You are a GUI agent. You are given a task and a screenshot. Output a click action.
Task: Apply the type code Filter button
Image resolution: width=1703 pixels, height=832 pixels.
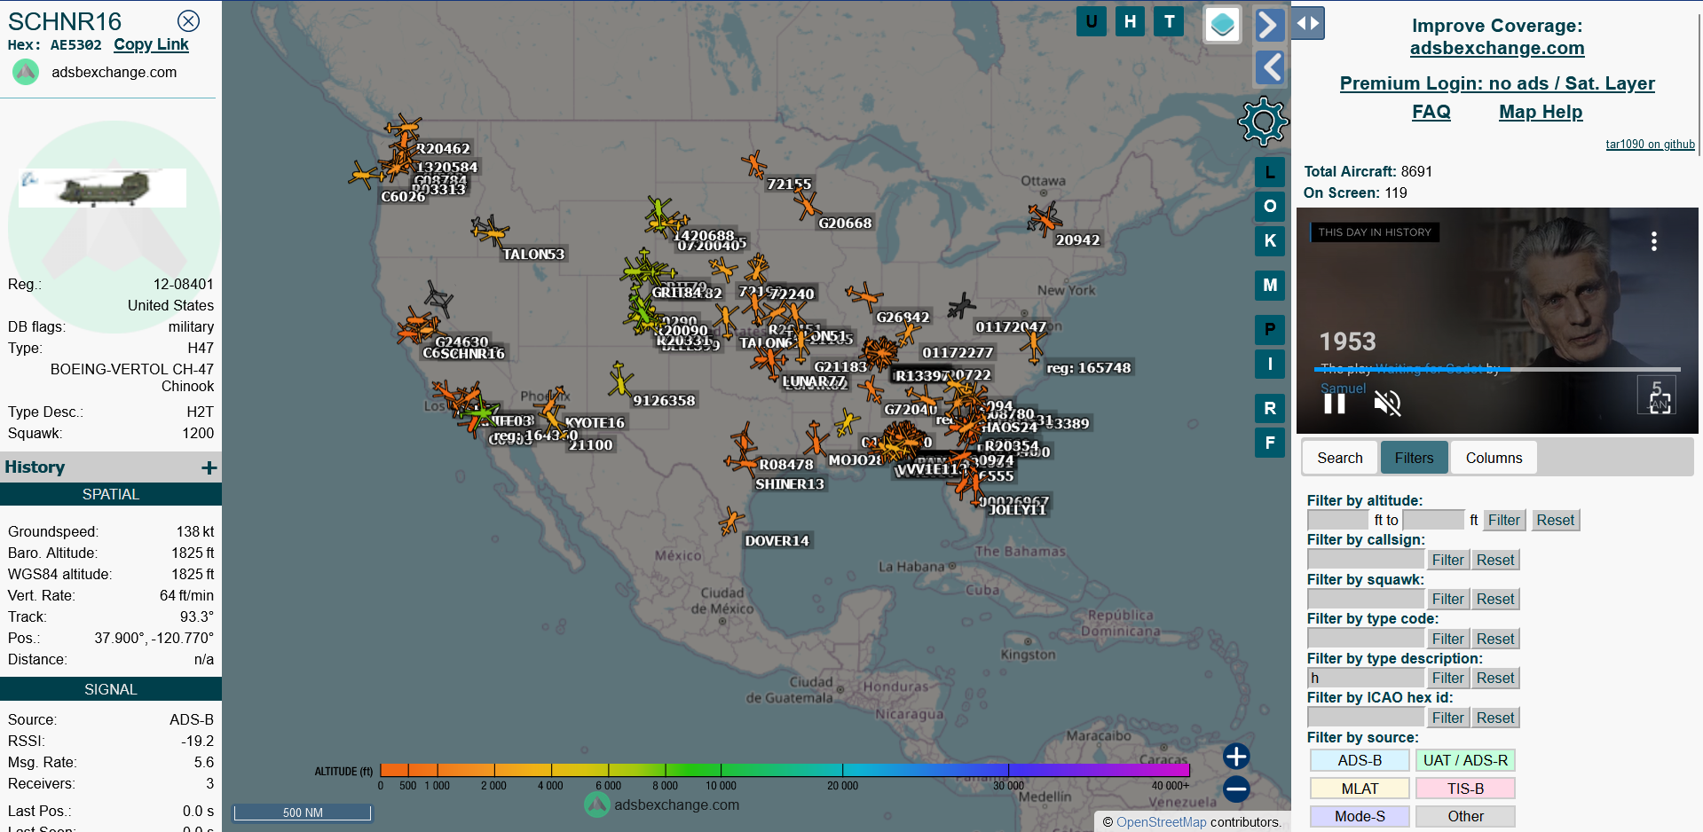click(x=1447, y=639)
